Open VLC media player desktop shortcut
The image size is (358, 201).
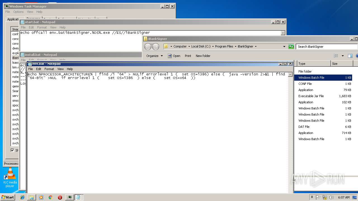click(x=10, y=178)
